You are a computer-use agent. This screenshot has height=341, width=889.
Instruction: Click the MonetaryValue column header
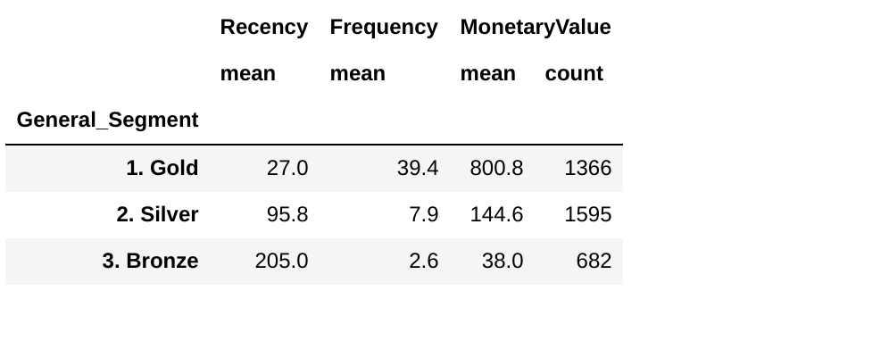(536, 28)
